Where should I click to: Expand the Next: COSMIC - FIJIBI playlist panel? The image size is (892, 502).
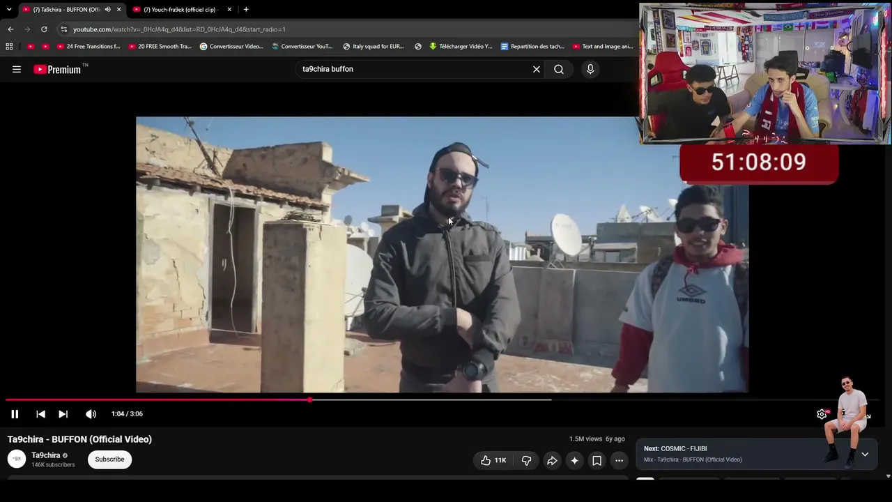pyautogui.click(x=865, y=454)
